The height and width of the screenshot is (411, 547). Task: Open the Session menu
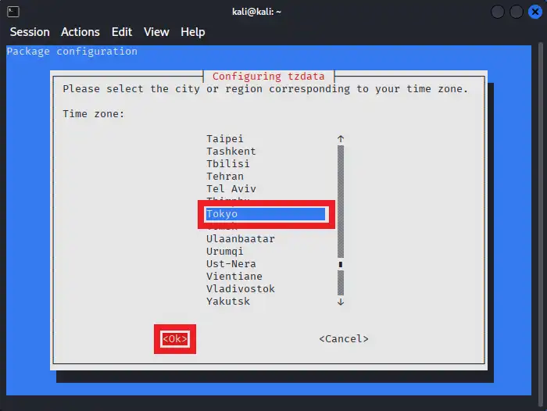point(30,32)
